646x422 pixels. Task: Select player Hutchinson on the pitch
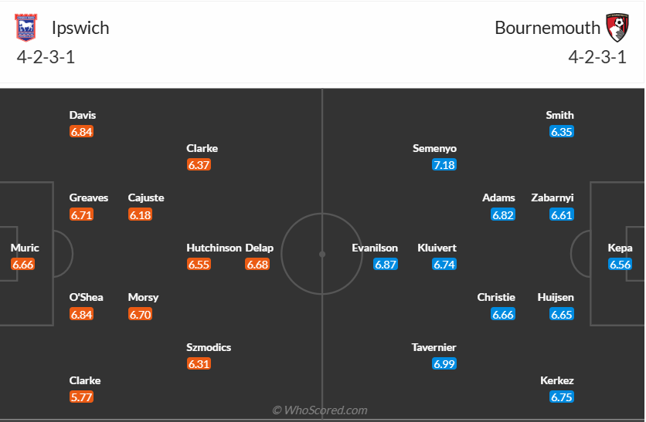point(214,248)
